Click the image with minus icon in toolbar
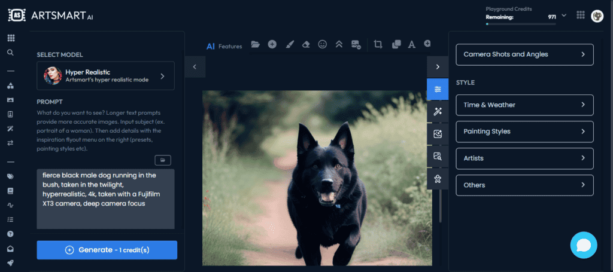Screen dimensions: 613x272 pyautogui.click(x=356, y=44)
